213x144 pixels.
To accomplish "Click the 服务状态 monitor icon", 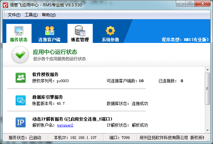I will [x=19, y=31].
